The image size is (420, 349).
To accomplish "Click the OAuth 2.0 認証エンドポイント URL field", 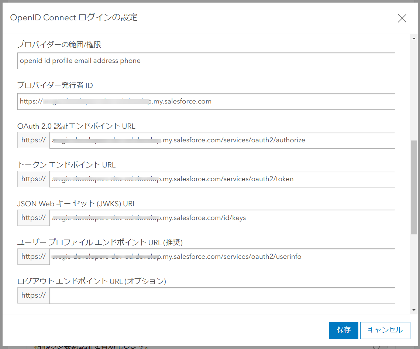I will 221,140.
